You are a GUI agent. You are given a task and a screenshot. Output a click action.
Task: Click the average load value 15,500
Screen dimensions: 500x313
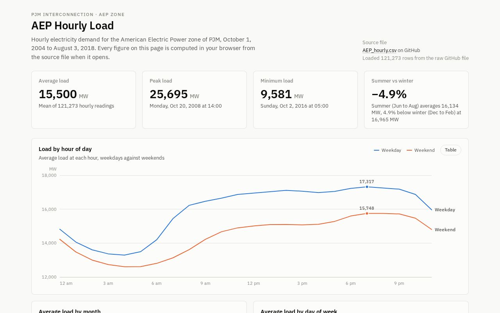58,94
